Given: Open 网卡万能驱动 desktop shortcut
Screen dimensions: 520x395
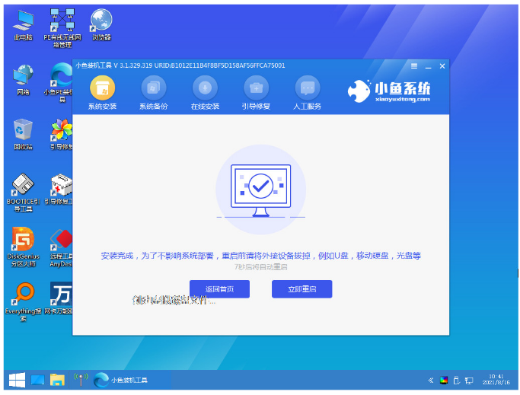Looking at the screenshot, I should coord(59,298).
